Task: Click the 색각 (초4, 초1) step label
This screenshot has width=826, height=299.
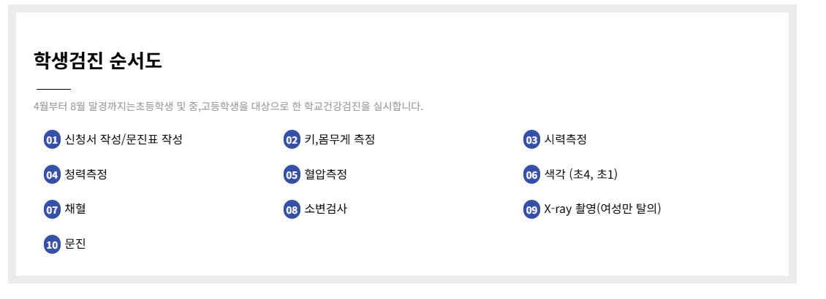Action: point(581,174)
